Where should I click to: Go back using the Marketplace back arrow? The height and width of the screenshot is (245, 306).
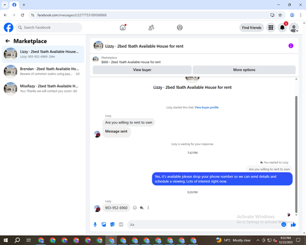7,41
